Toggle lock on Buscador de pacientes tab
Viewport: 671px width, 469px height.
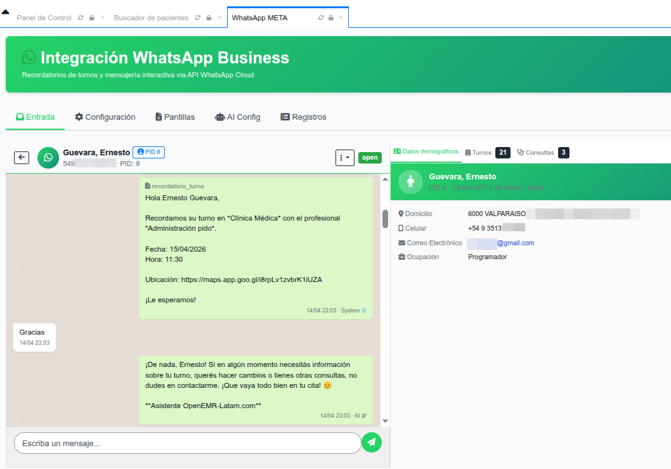click(x=209, y=18)
